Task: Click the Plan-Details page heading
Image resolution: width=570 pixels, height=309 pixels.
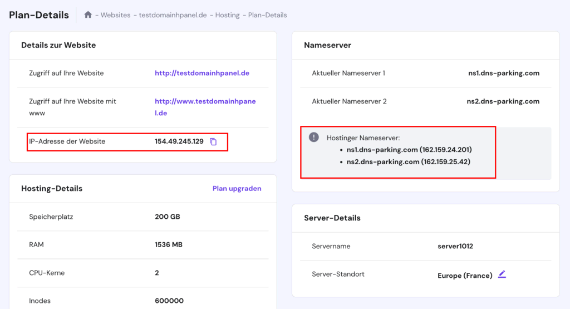Action: click(39, 15)
